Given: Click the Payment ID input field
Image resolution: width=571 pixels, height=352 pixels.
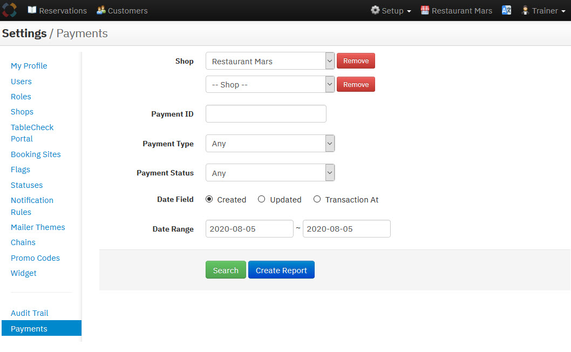Looking at the screenshot, I should pyautogui.click(x=266, y=114).
